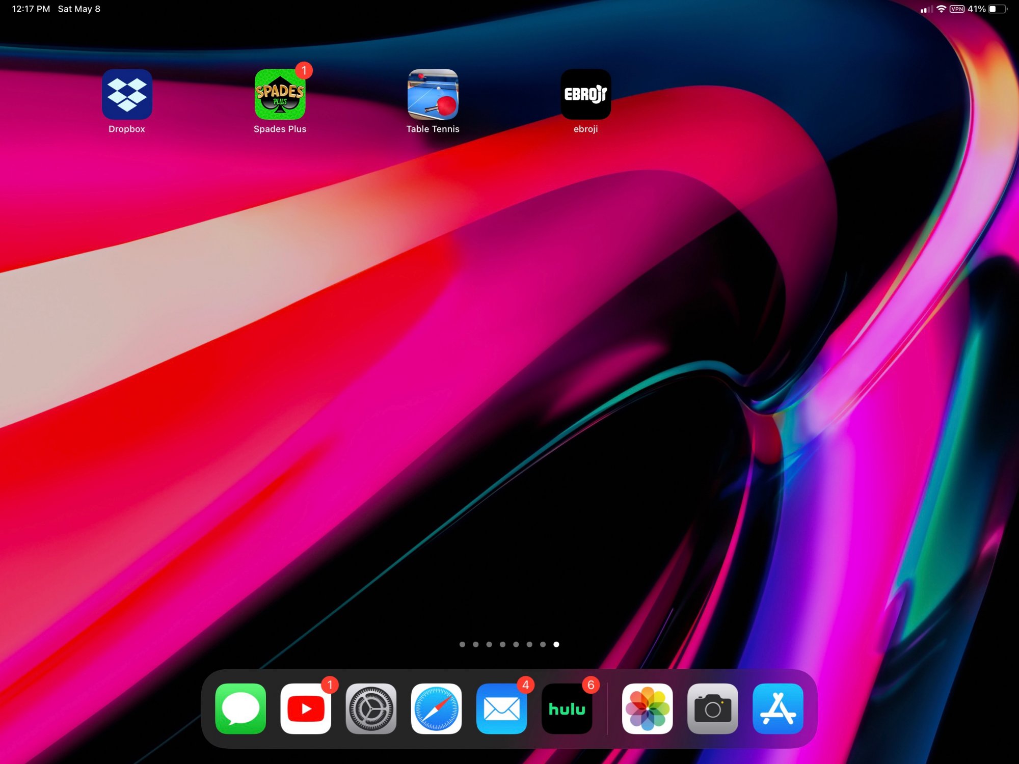
Task: Launch the Hulu app
Action: [x=567, y=708]
